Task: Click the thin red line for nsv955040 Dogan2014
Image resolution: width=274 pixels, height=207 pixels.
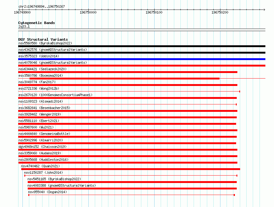Action: pyautogui.click(x=131, y=195)
